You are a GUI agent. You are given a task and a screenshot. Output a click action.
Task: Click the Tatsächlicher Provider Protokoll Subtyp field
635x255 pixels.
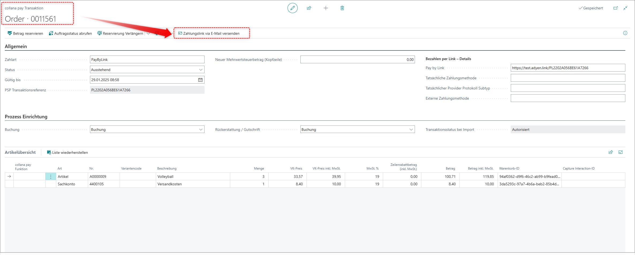pos(568,88)
